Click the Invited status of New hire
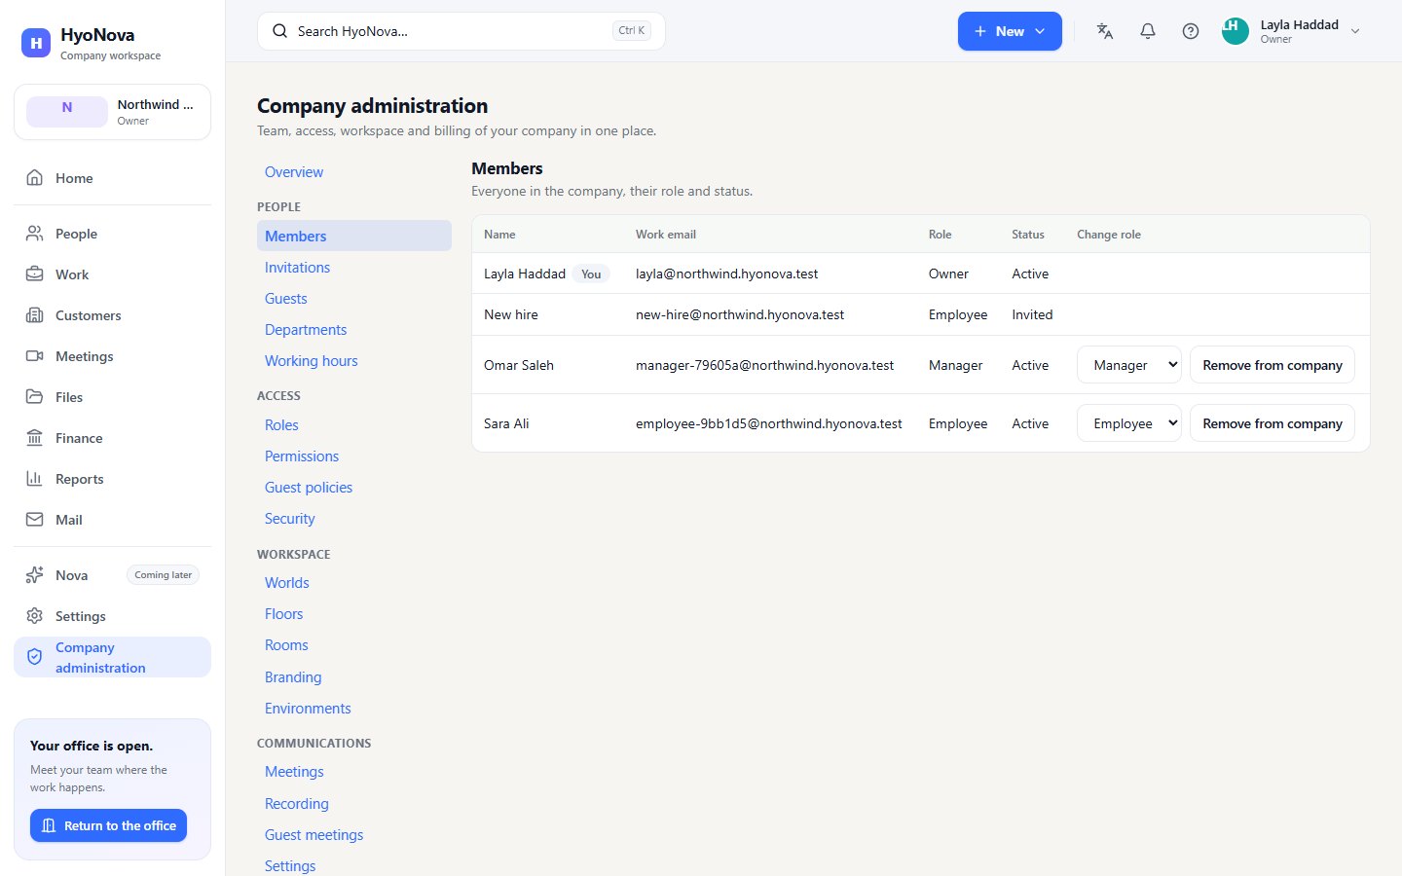1402x876 pixels. (1032, 314)
